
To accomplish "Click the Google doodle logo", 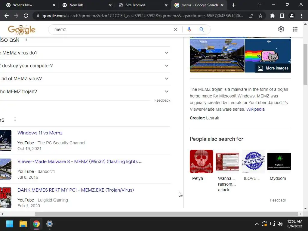I will pyautogui.click(x=22, y=30).
